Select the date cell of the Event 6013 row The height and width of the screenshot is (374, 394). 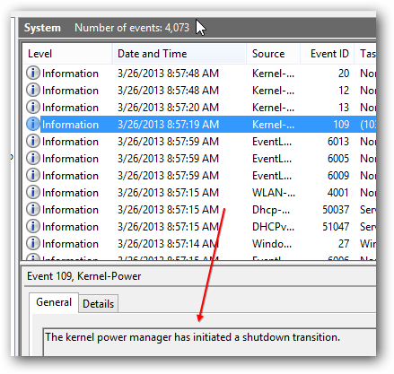click(168, 142)
